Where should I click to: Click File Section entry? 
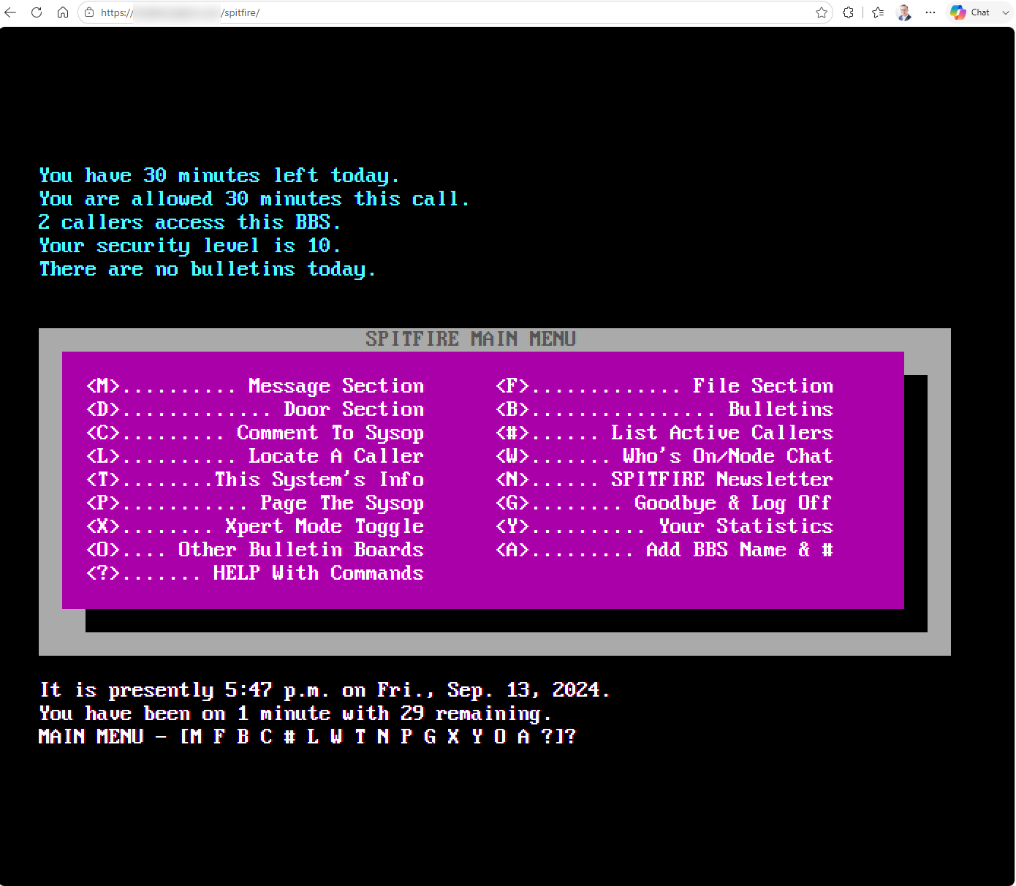(664, 386)
